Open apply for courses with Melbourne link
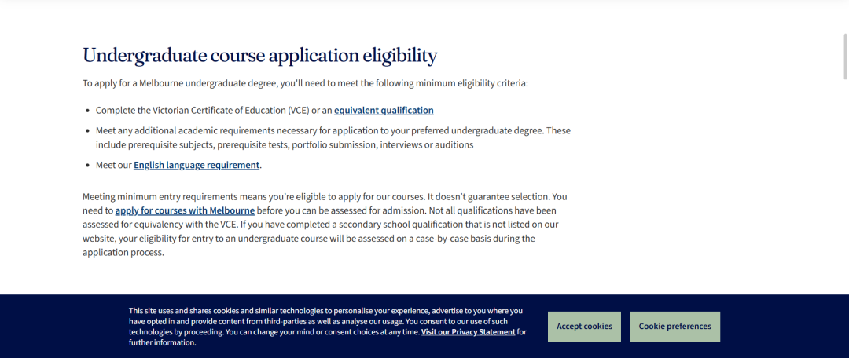The width and height of the screenshot is (849, 358). point(185,210)
